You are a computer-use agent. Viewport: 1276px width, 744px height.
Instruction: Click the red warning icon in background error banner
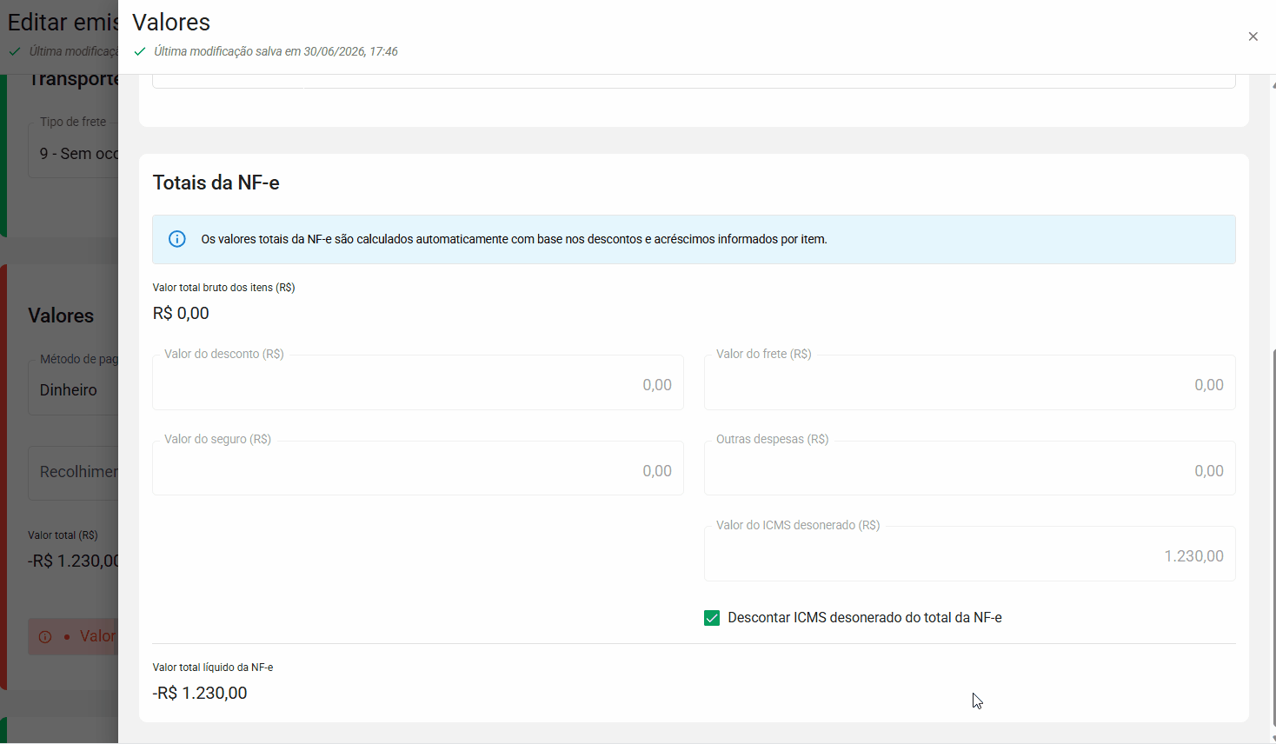tap(45, 637)
